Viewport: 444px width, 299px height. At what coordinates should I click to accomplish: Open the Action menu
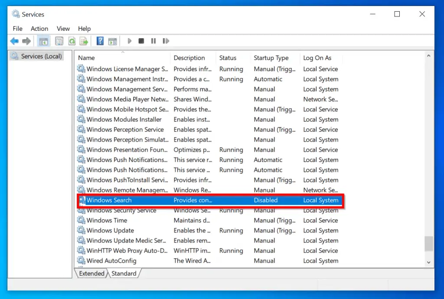tap(39, 29)
